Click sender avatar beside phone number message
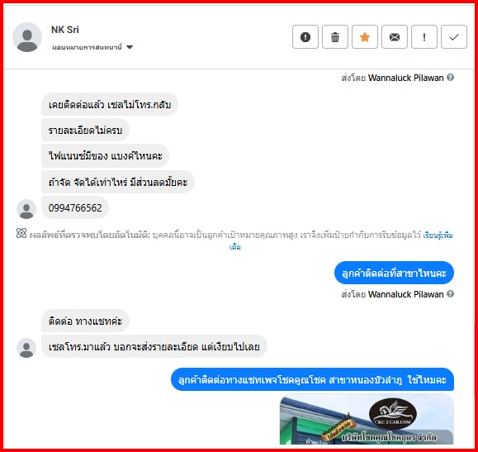The image size is (478, 452). 26,209
